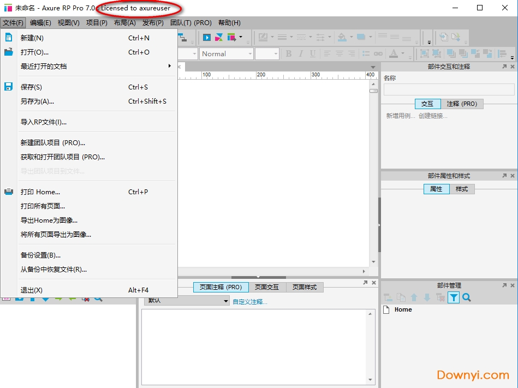Click the Send Backward icon

[487, 53]
